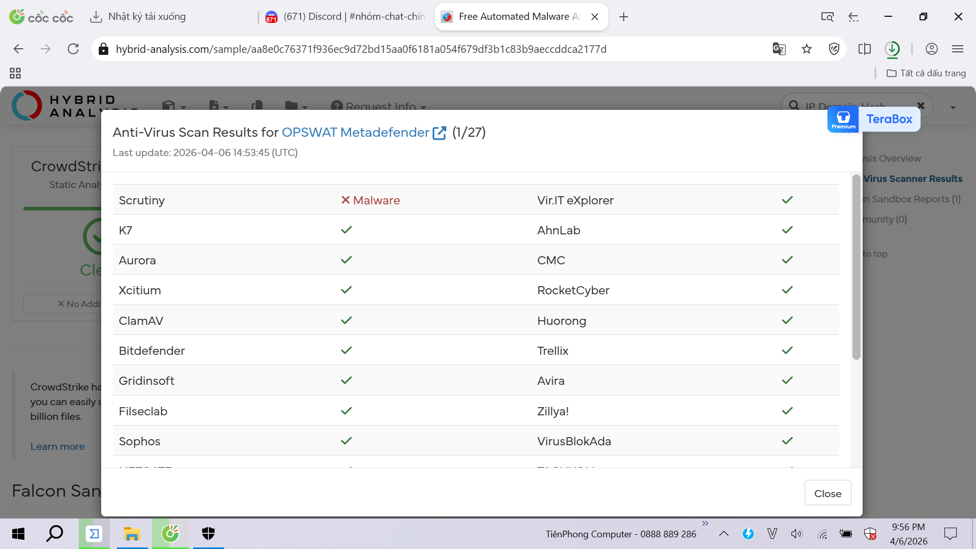Click the Scrutiny scanner name
The image size is (976, 549).
tap(142, 200)
